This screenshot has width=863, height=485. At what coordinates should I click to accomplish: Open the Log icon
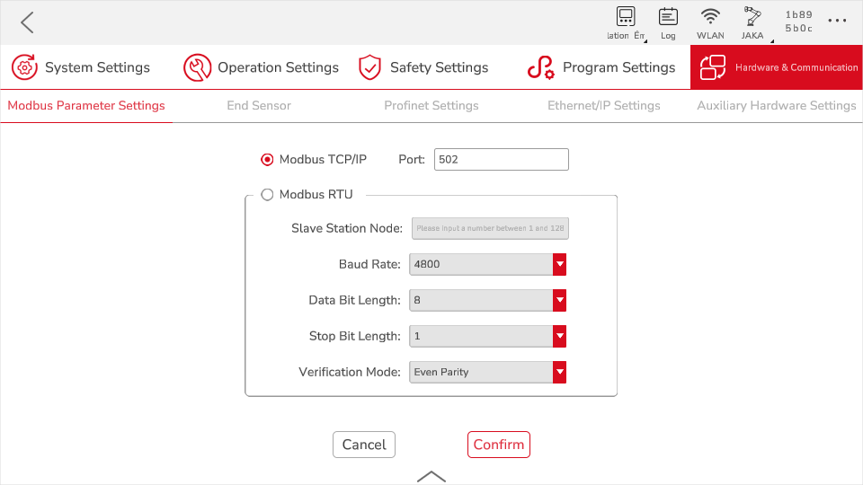tap(668, 16)
